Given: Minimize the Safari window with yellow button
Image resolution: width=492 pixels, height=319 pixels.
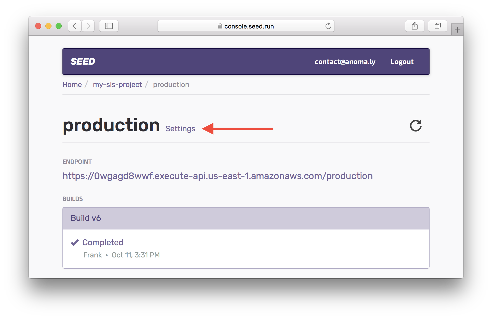Looking at the screenshot, I should [48, 26].
